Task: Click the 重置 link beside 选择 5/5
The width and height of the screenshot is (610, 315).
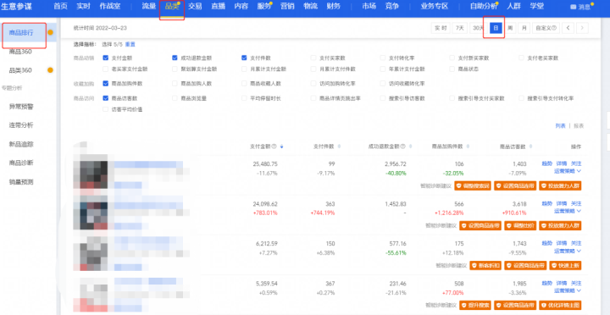Action: [130, 44]
